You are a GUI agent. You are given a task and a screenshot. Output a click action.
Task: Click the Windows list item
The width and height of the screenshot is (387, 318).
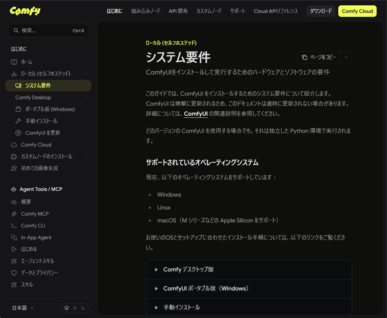[x=169, y=195]
